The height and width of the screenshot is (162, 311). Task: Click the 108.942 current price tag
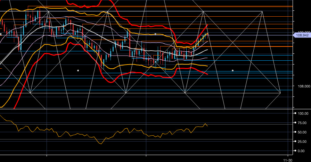tap(302, 35)
